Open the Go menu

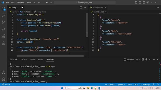[34, 2]
